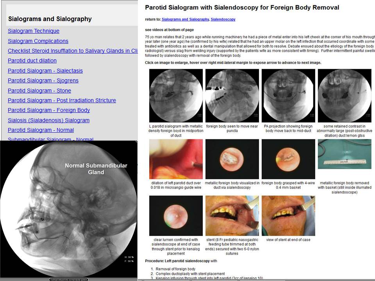
Task: Enlarge thumbnail of metallic foreign body in duct
Action: (x=232, y=159)
